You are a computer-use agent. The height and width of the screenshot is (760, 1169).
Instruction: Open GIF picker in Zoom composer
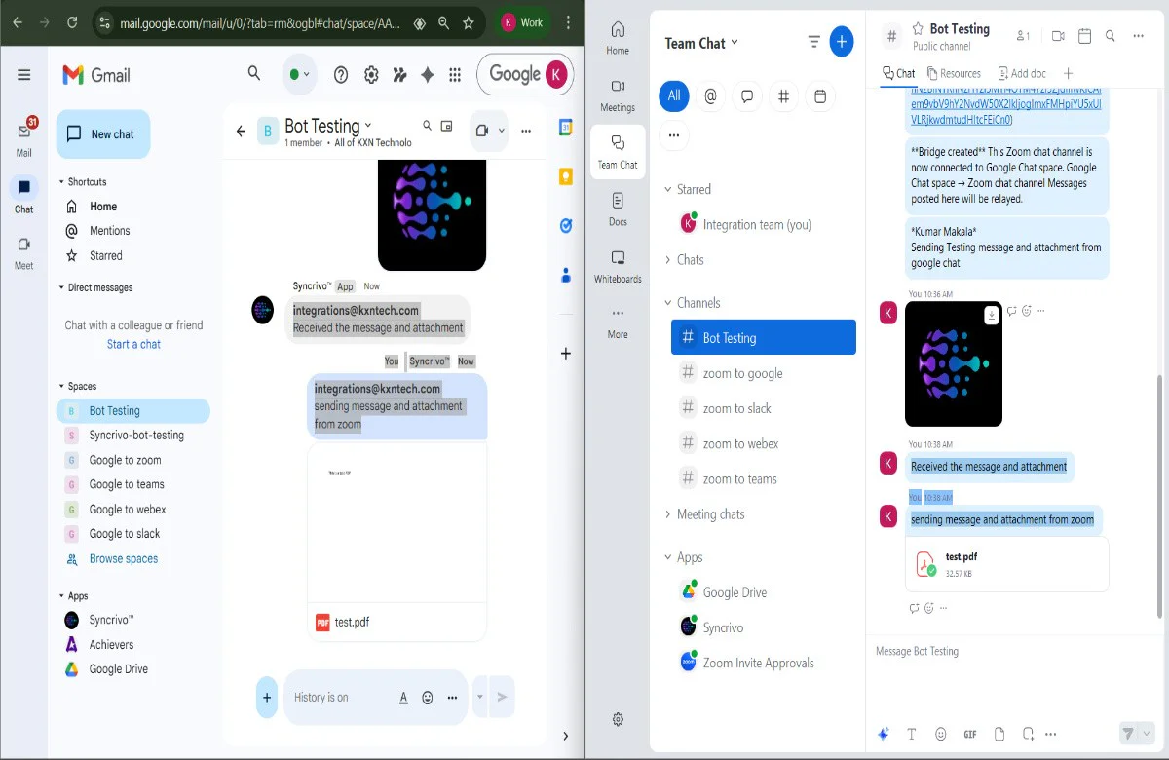click(970, 734)
